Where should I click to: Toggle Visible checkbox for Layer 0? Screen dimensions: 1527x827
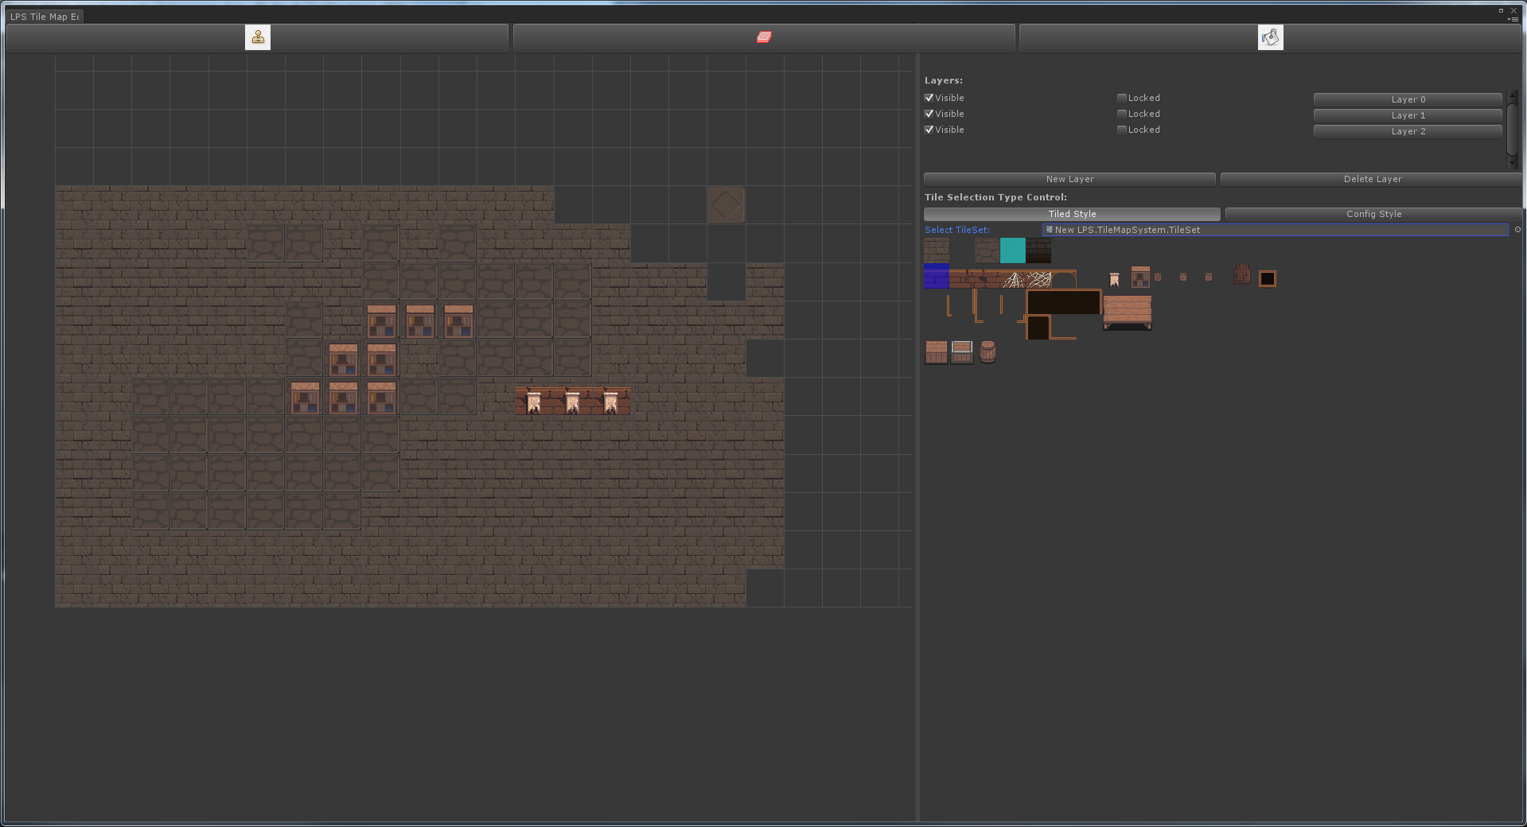(929, 98)
